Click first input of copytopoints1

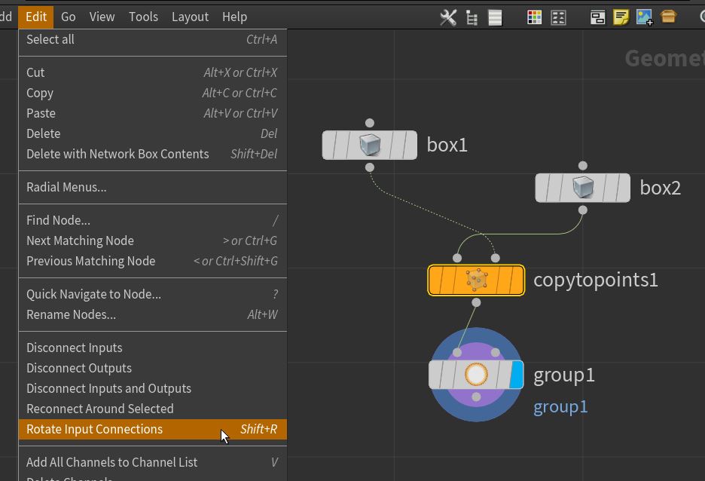click(x=457, y=258)
